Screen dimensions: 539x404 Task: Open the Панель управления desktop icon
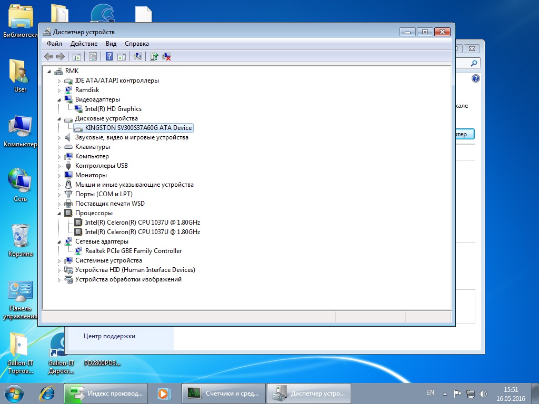21,300
